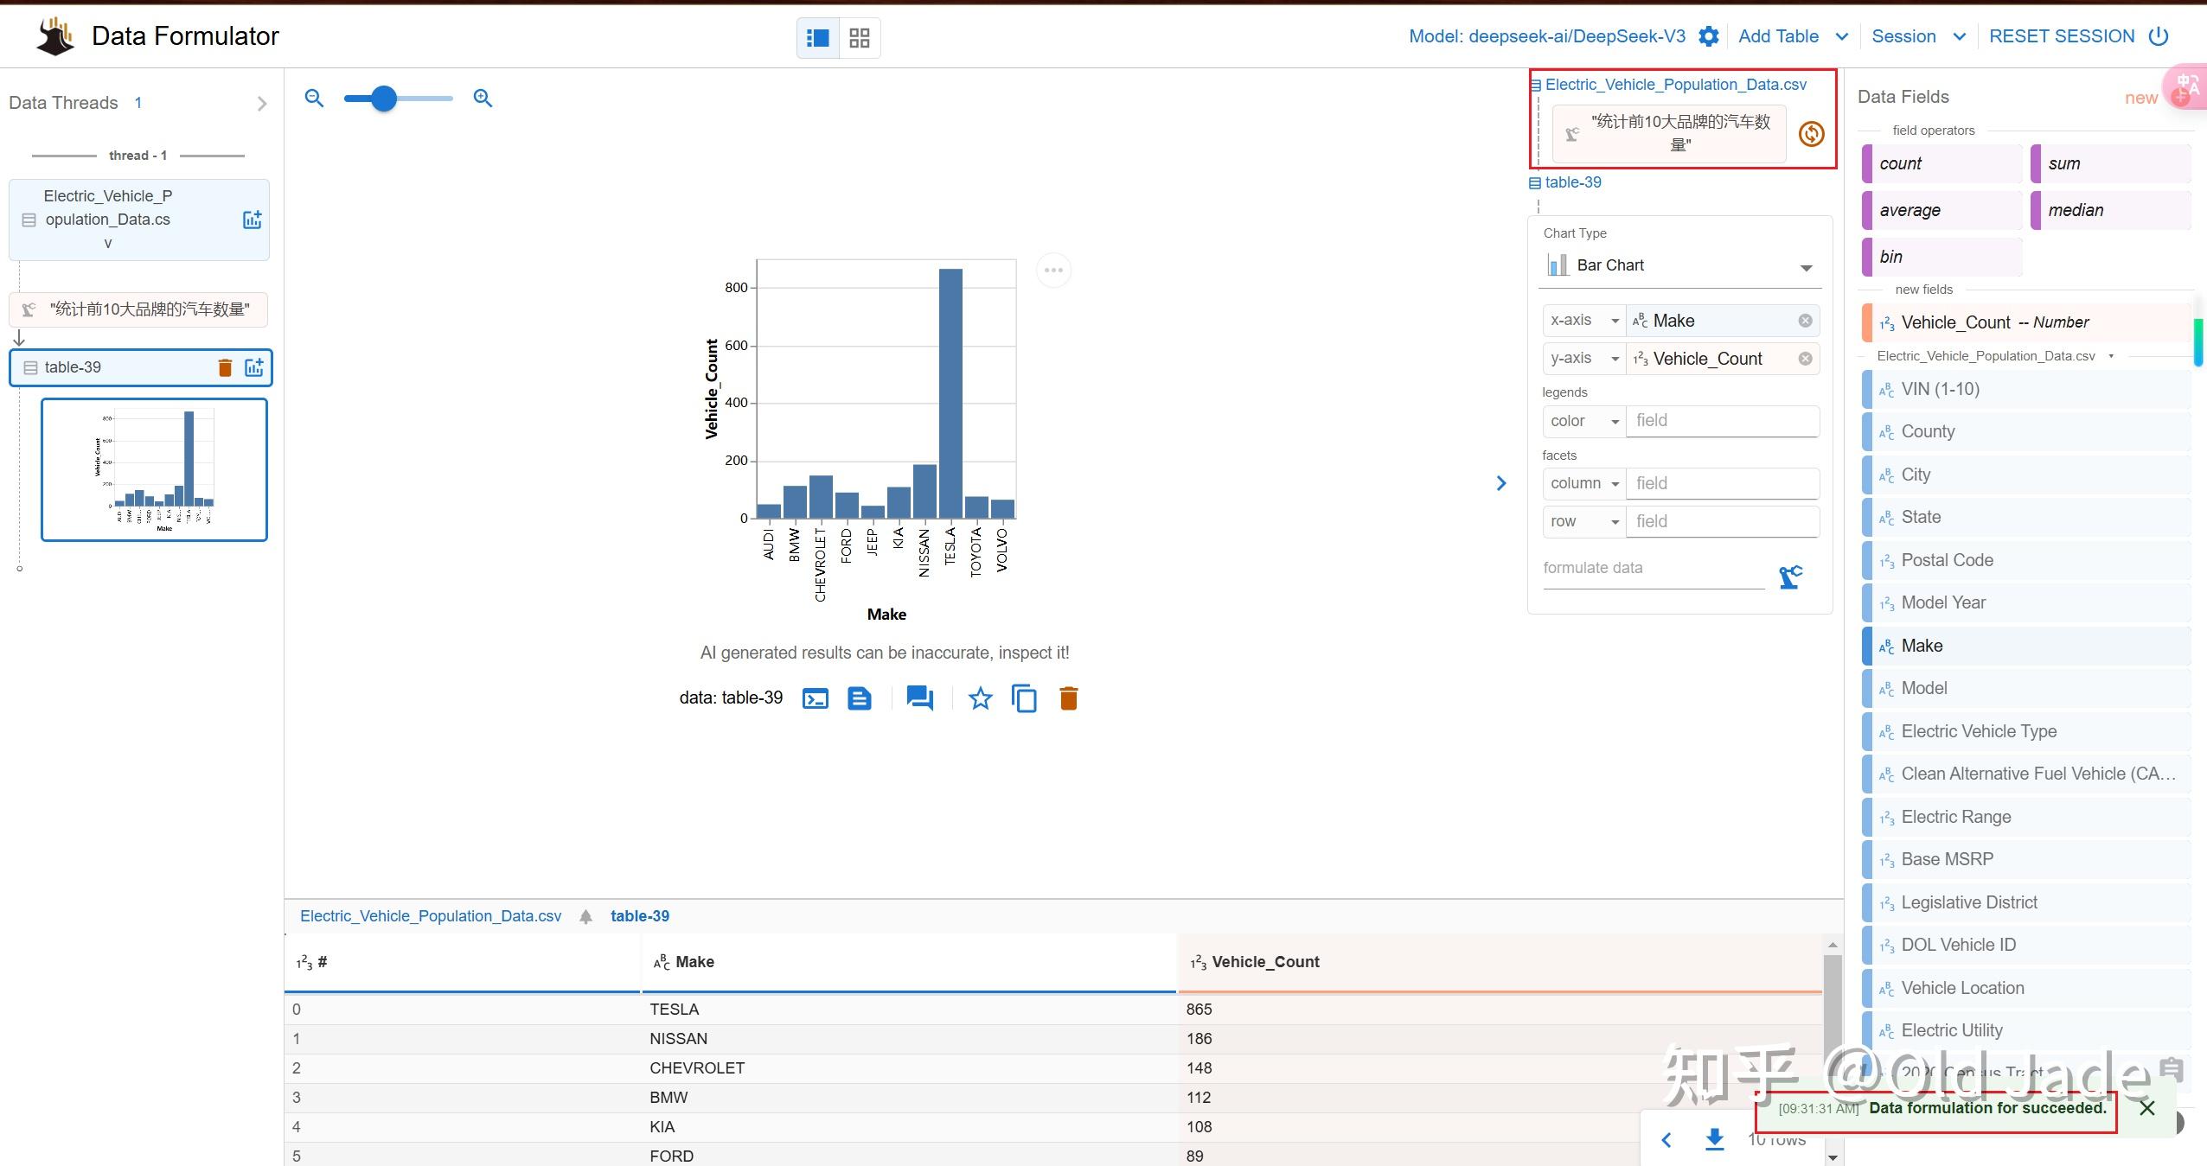Delete table-39 with its trash icon

225,368
